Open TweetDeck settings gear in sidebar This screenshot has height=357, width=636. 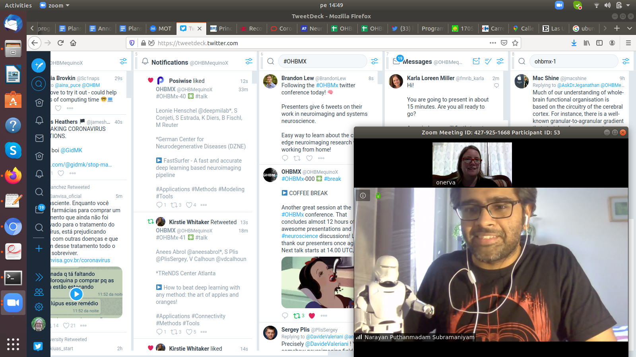click(39, 307)
